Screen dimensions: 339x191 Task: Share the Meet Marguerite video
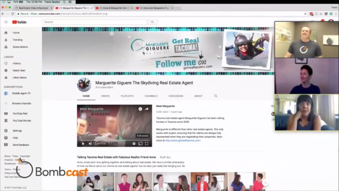(147, 109)
